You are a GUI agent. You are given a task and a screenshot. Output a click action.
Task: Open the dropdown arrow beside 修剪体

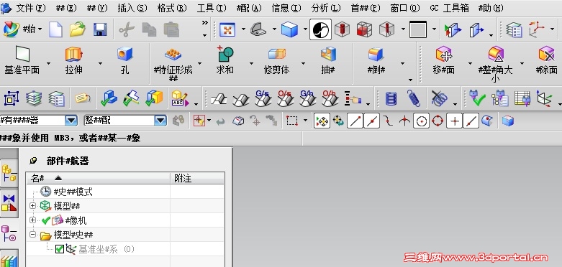(303, 63)
